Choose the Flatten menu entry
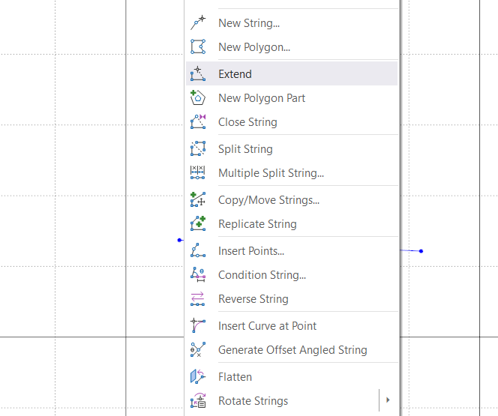Viewport: 498px width, 416px height. coord(235,377)
